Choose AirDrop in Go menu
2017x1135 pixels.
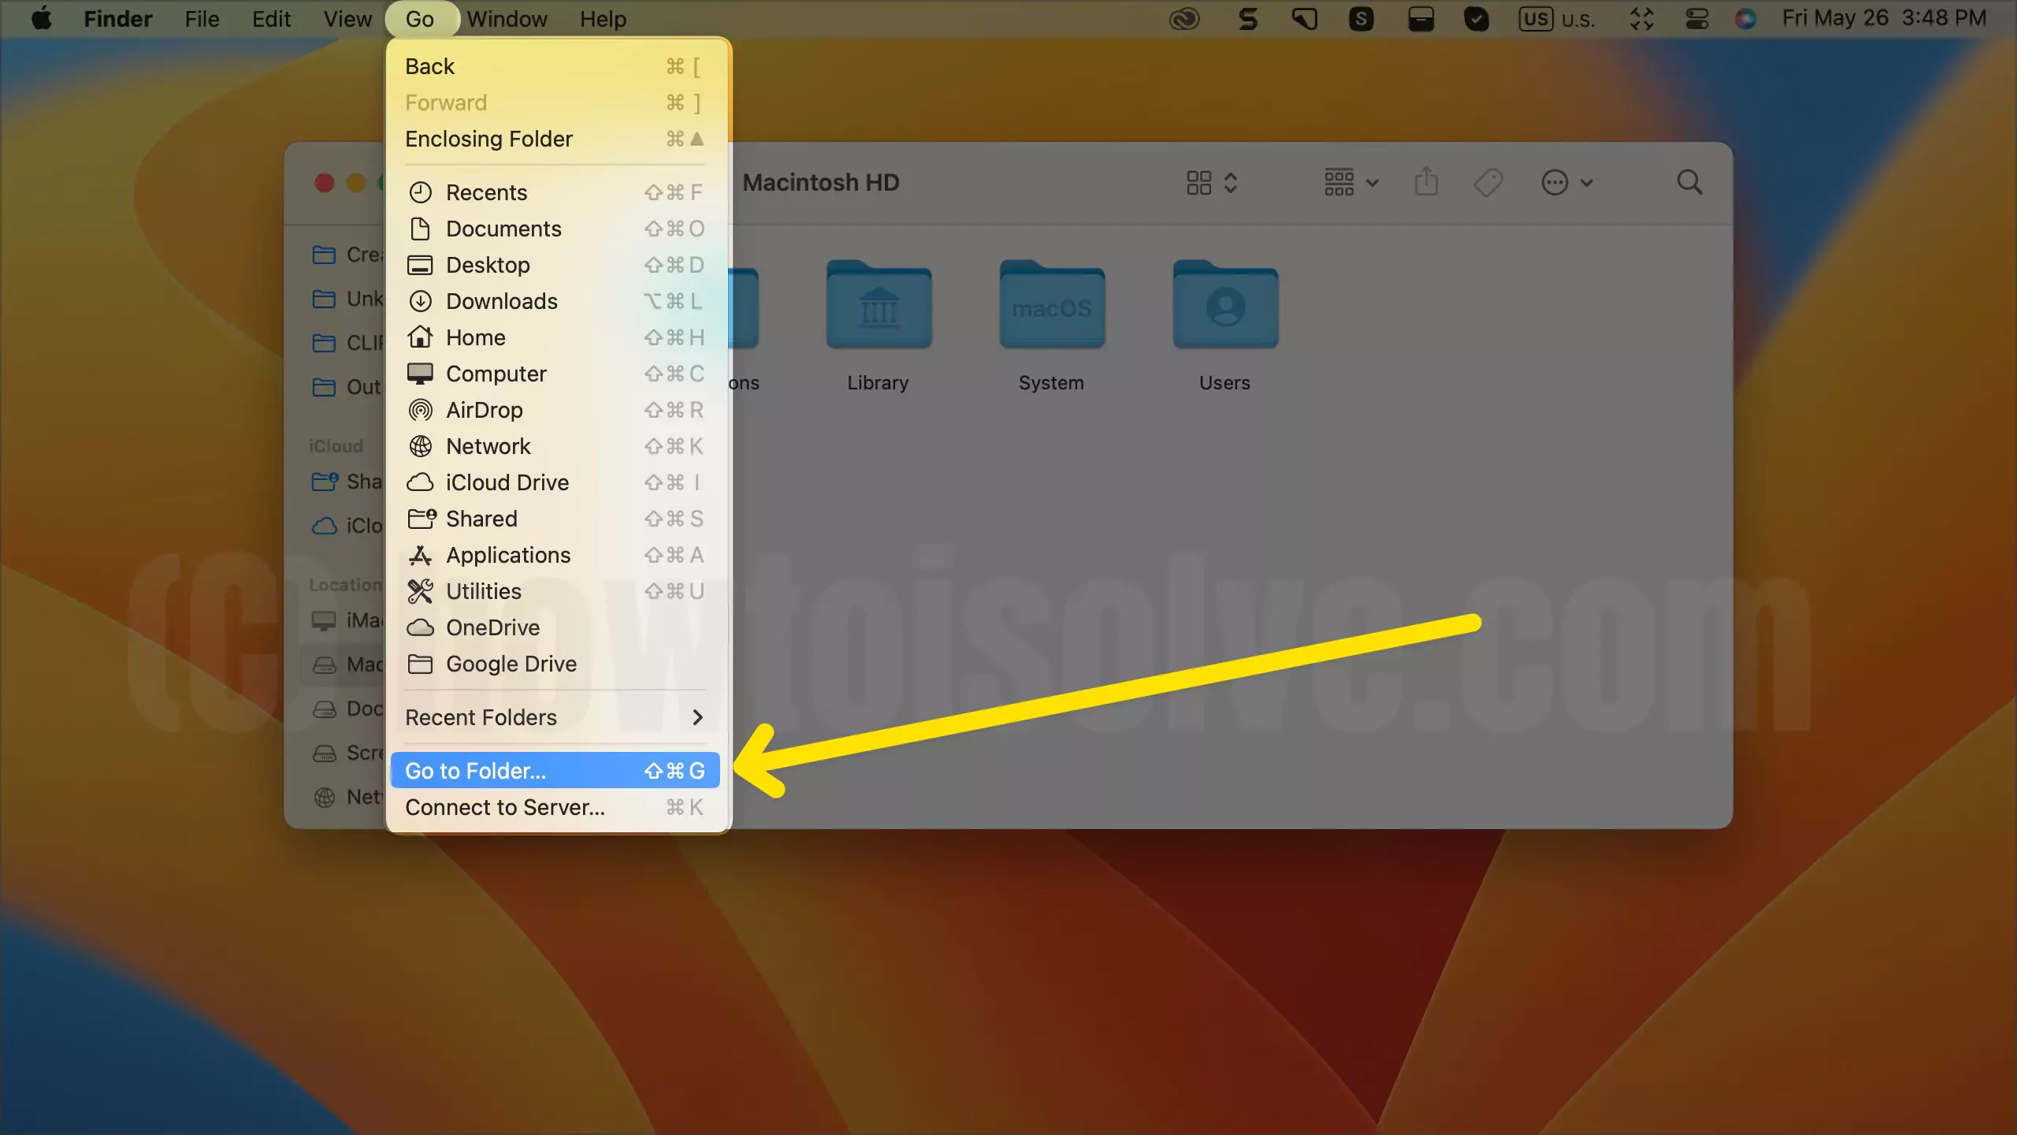(x=555, y=410)
